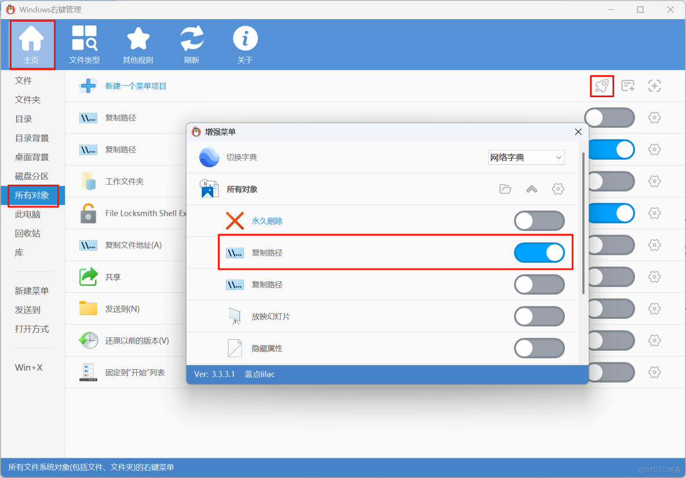Click the gear icon beside the top 复制路径 row
The image size is (686, 478).
(654, 117)
